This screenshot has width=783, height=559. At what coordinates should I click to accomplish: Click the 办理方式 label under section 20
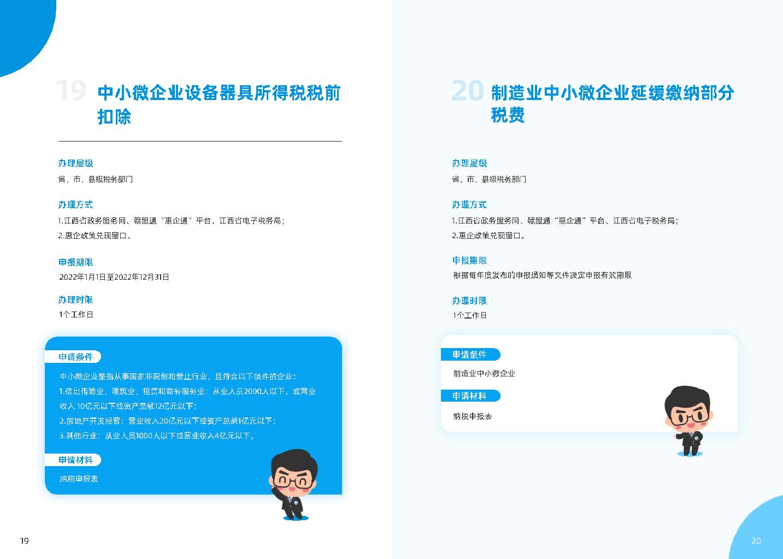coord(469,204)
